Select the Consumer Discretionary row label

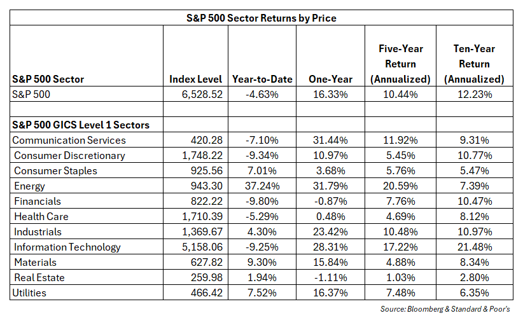point(69,155)
